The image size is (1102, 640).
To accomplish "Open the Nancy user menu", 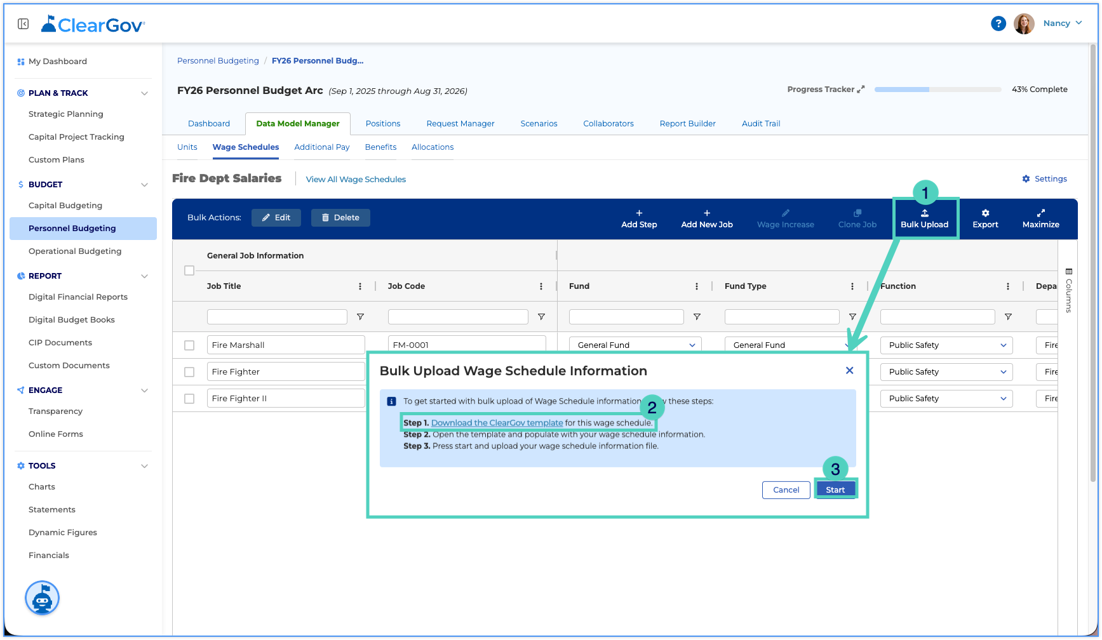I will [1062, 23].
